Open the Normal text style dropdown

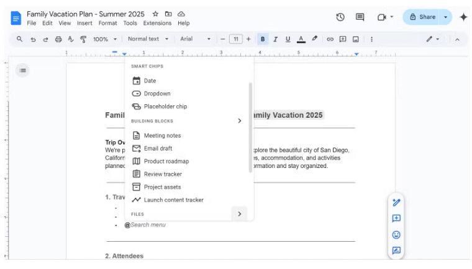[147, 39]
